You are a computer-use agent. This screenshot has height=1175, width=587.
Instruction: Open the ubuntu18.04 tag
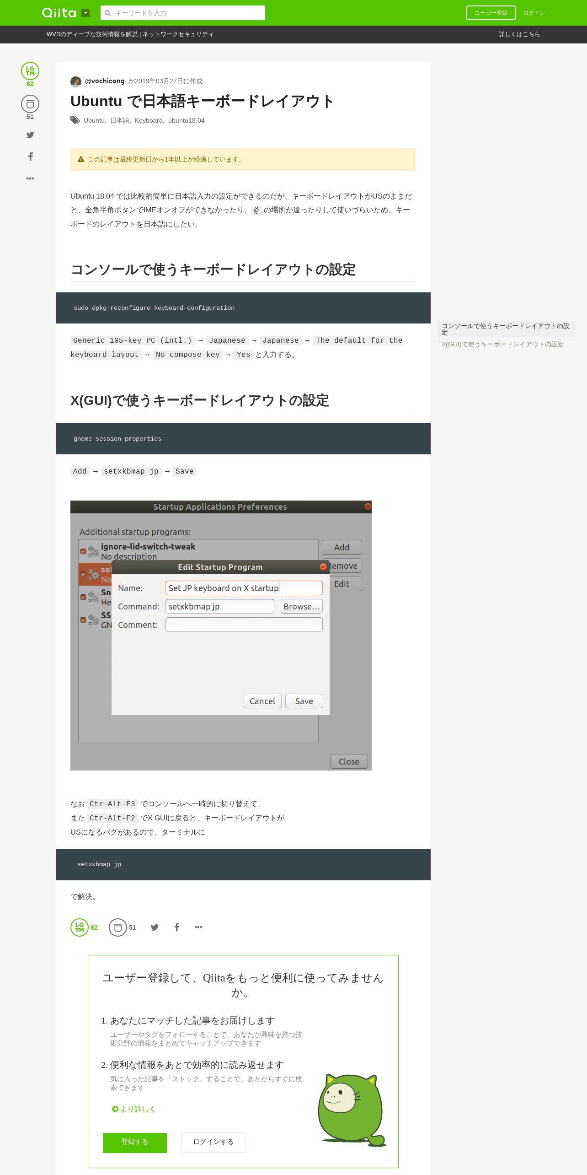point(186,120)
